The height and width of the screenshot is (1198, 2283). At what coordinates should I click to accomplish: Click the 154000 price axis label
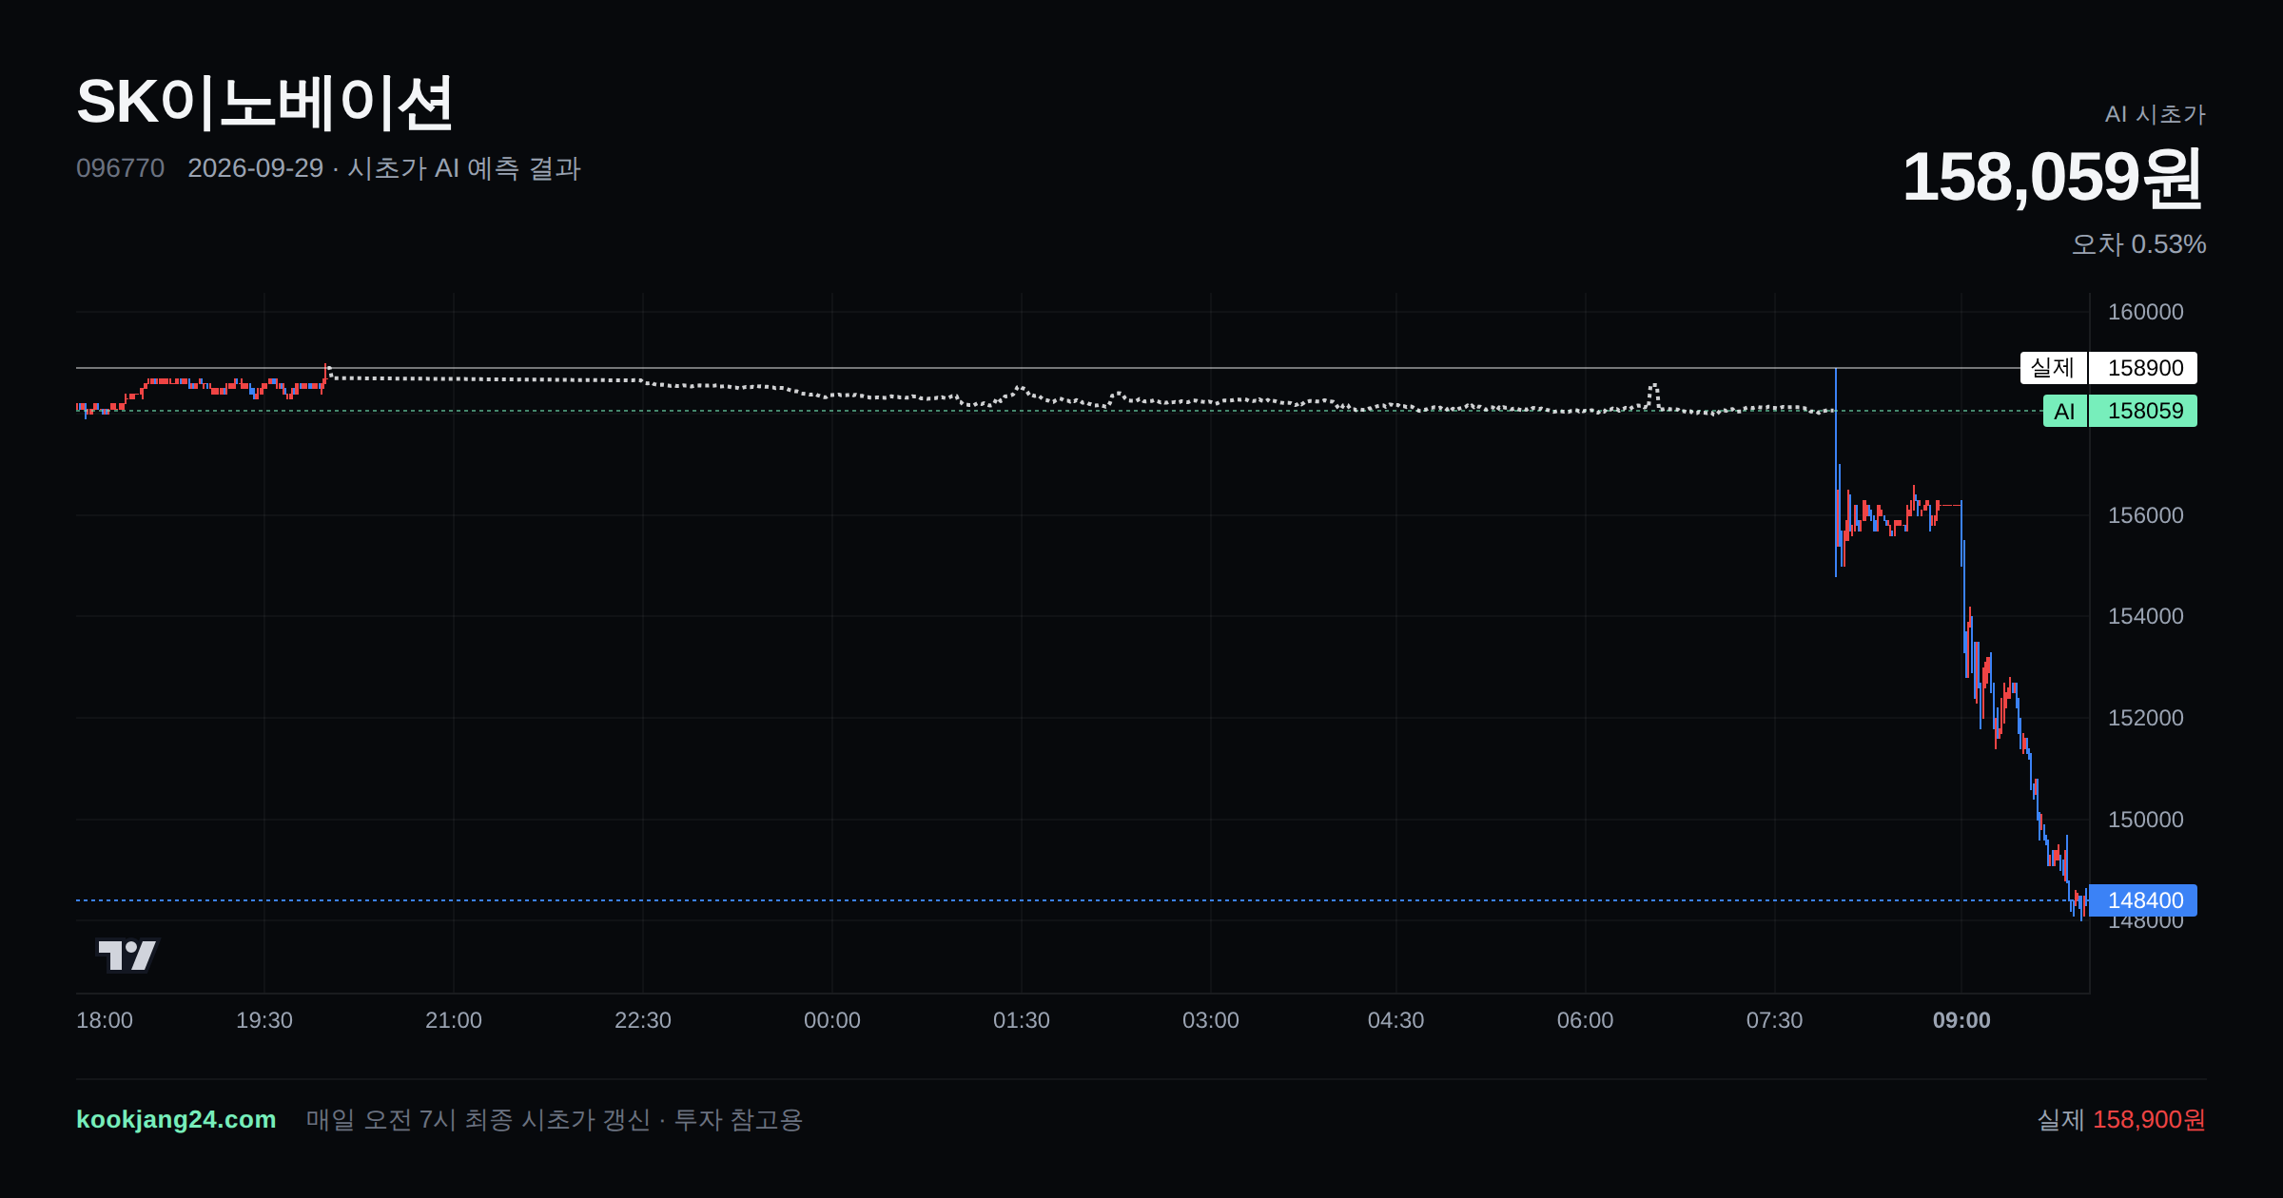coord(2145,616)
